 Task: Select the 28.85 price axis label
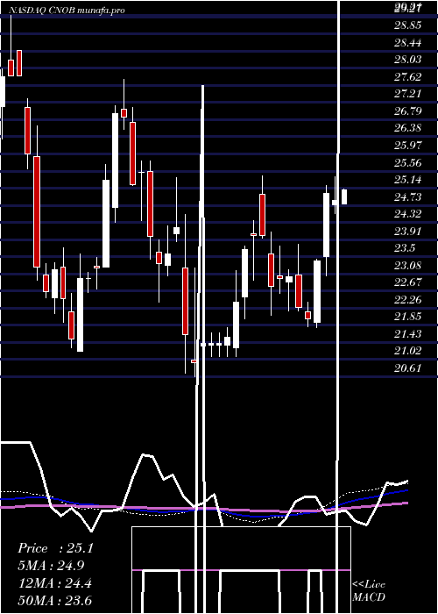coord(408,25)
